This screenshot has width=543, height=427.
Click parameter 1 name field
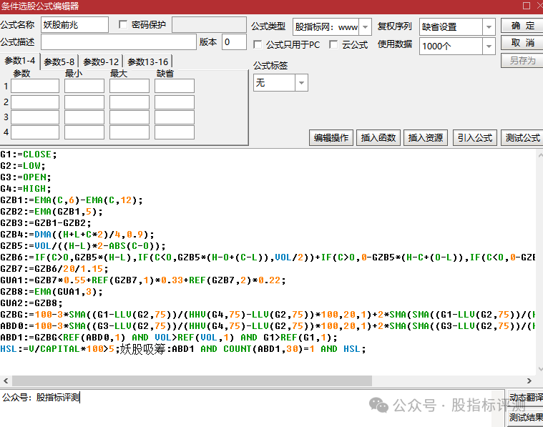(x=35, y=86)
